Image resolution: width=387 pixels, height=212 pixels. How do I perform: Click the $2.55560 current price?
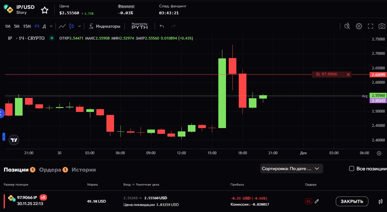click(69, 13)
